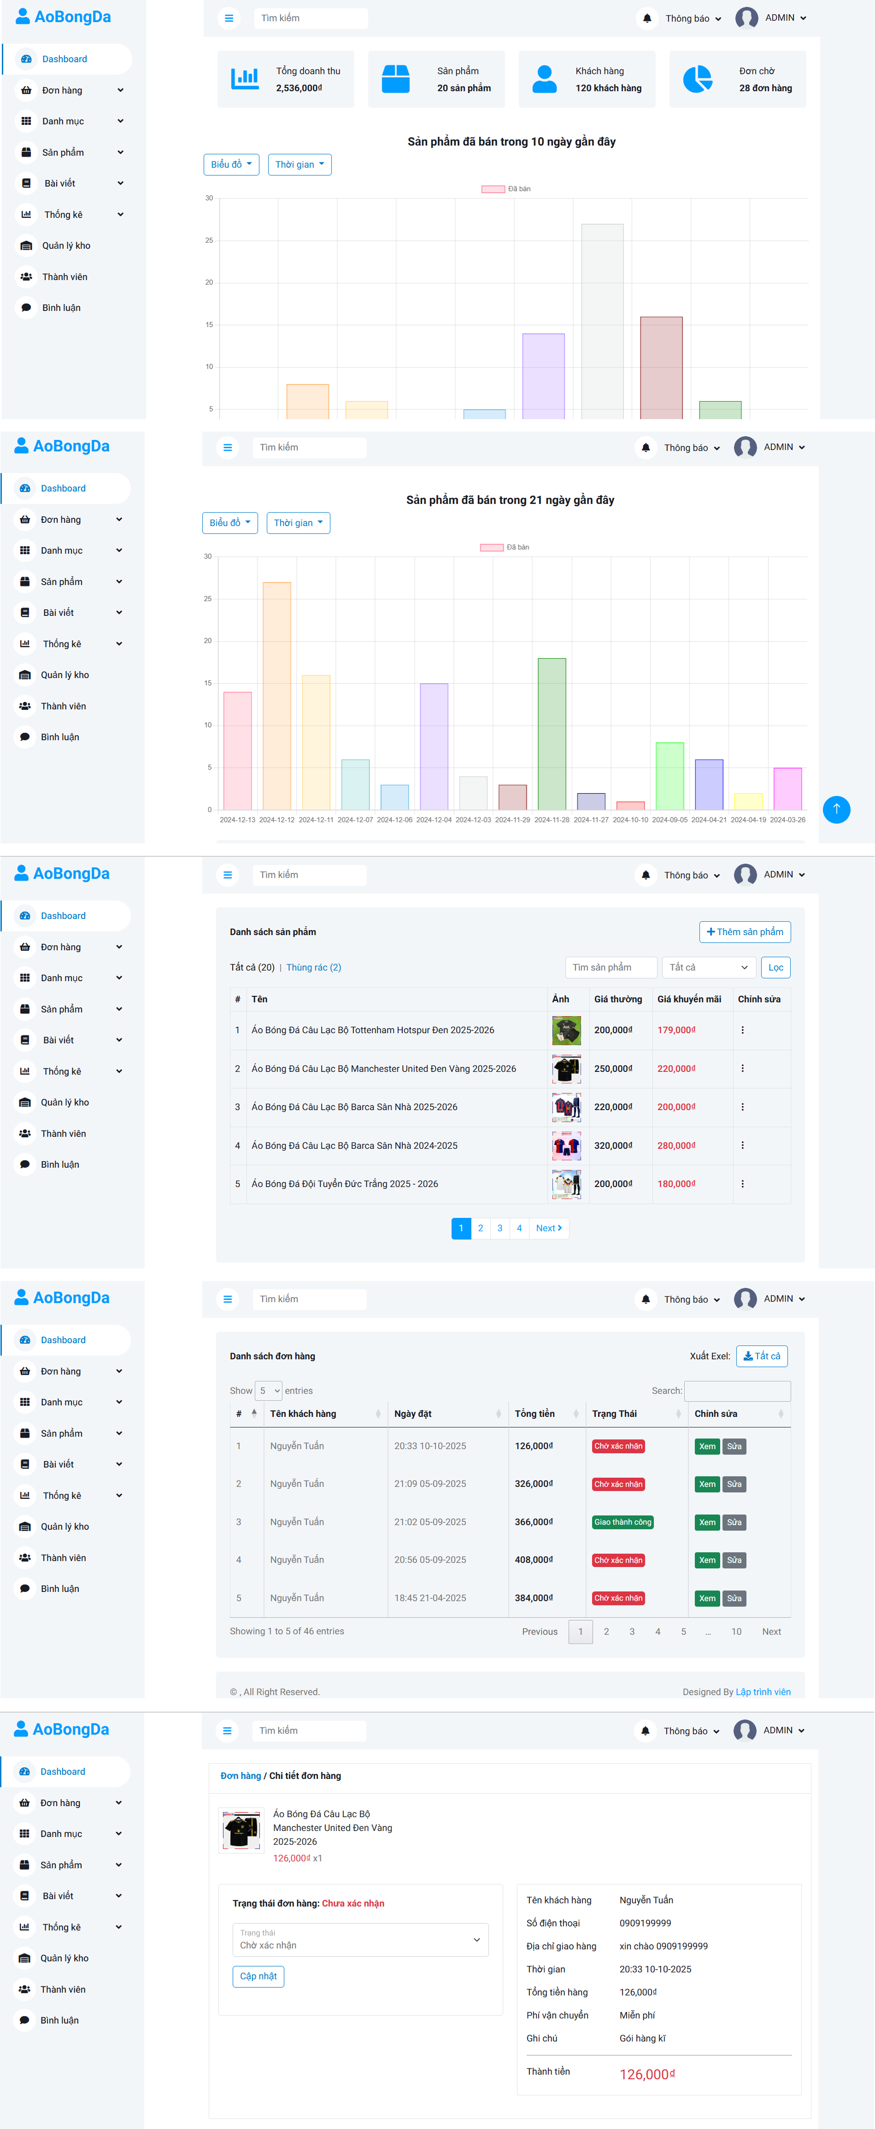This screenshot has width=875, height=2129.
Task: Click Cập nhật to update order status
Action: [x=258, y=1976]
